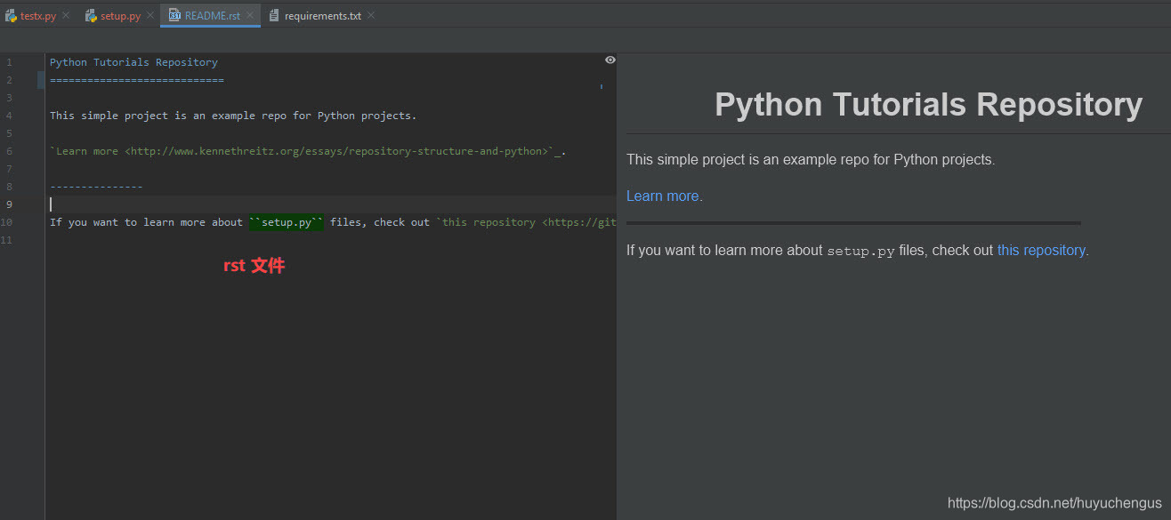
Task: Click line number 10 in the gutter
Action: click(x=7, y=221)
